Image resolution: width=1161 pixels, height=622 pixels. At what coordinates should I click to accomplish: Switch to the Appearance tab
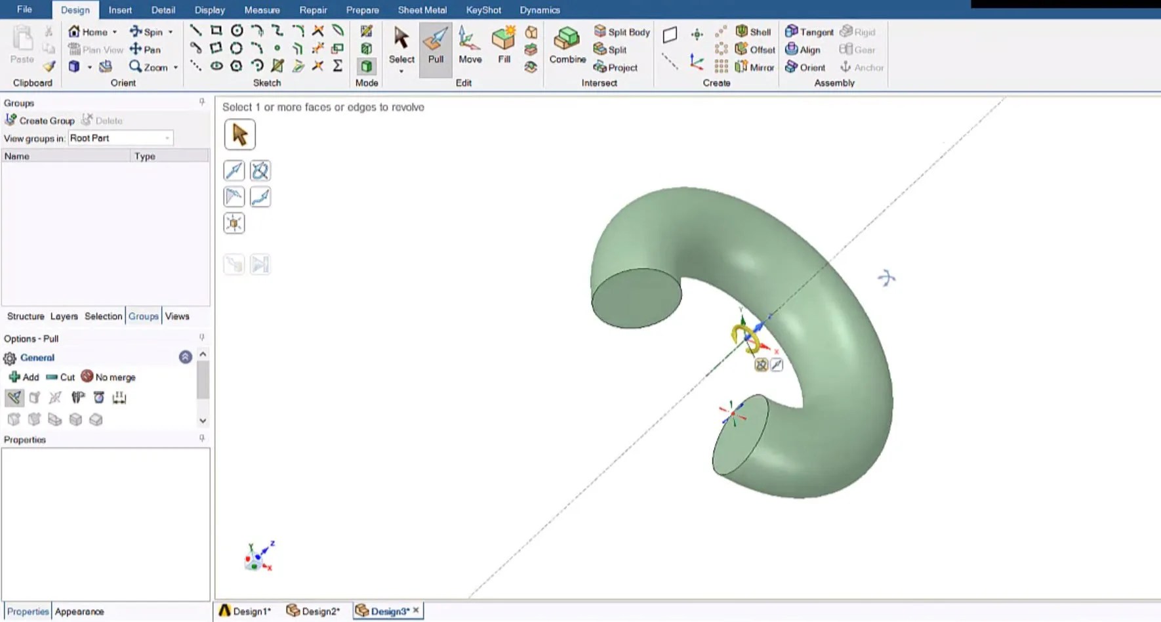click(79, 612)
